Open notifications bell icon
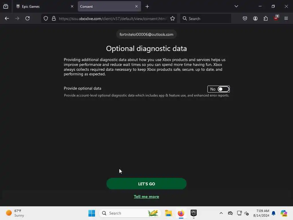This screenshot has width=293, height=220. coord(274,213)
